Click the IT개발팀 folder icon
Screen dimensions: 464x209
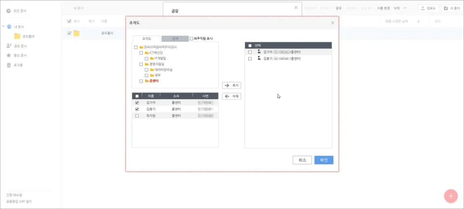click(152, 58)
